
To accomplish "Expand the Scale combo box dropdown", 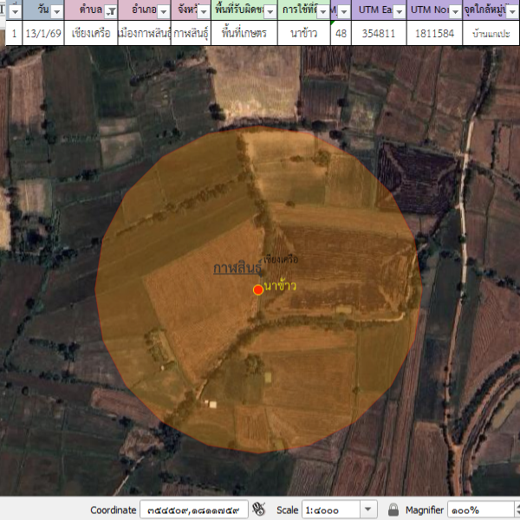I will click(x=368, y=510).
